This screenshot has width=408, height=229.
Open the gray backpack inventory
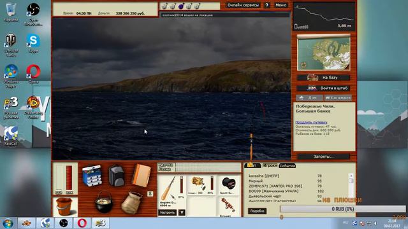tap(116, 176)
